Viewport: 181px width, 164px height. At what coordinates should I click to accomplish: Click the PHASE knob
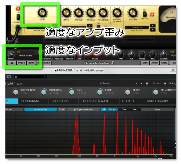[142, 54]
